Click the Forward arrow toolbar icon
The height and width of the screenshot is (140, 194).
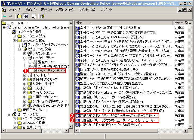11,16
